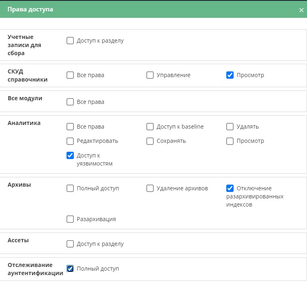Enable Просмотр permission in Аналитика
307x282 pixels.
230,141
